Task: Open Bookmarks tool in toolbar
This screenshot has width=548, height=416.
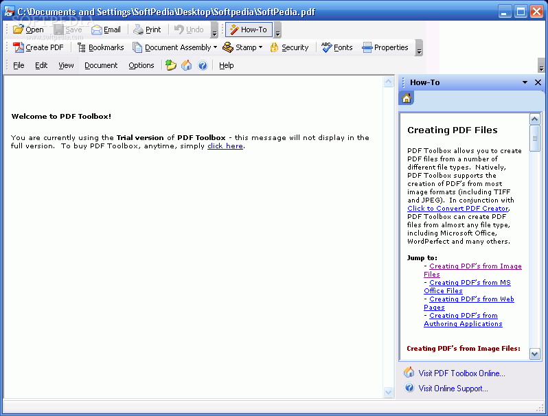Action: coord(101,47)
